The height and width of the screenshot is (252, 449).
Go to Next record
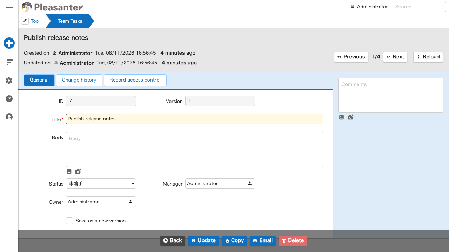395,57
